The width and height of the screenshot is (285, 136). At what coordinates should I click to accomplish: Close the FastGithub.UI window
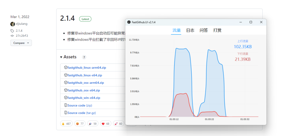261,22
